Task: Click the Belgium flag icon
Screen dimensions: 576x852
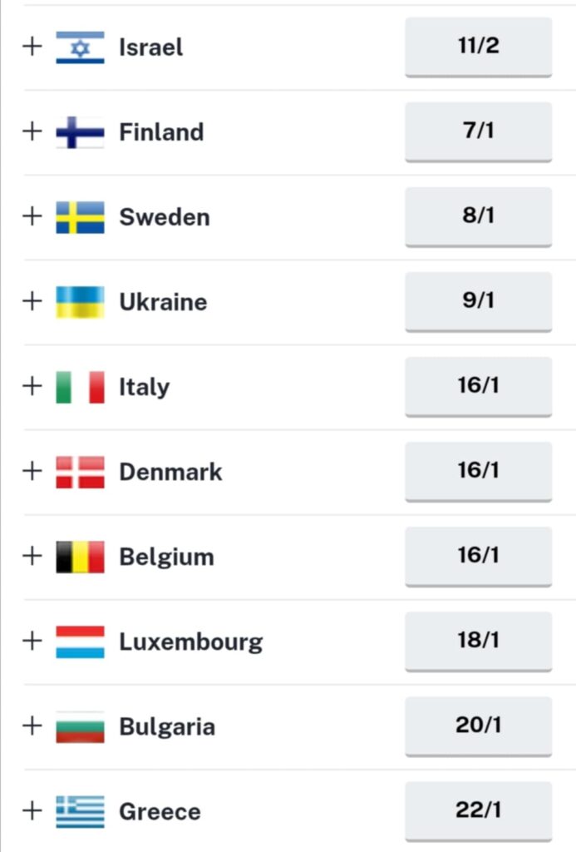Action: [80, 557]
